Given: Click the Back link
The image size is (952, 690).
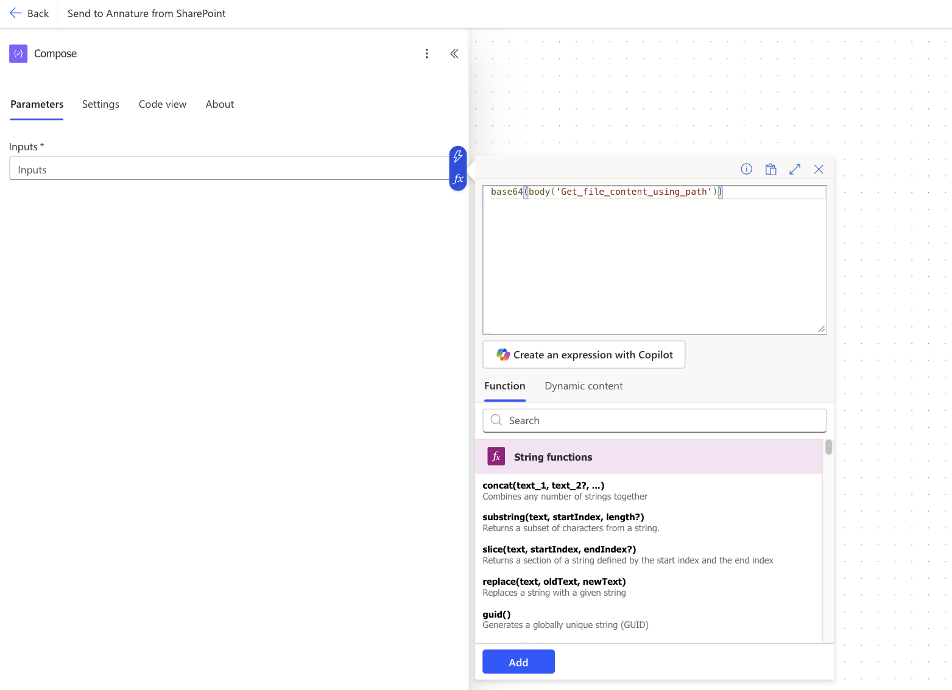Looking at the screenshot, I should pyautogui.click(x=29, y=13).
